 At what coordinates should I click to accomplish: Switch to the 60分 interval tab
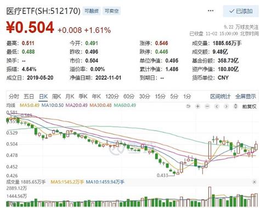pos(129,96)
